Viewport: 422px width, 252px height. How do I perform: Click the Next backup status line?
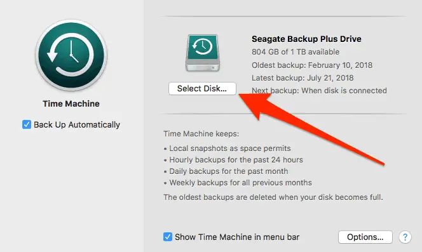[319, 91]
